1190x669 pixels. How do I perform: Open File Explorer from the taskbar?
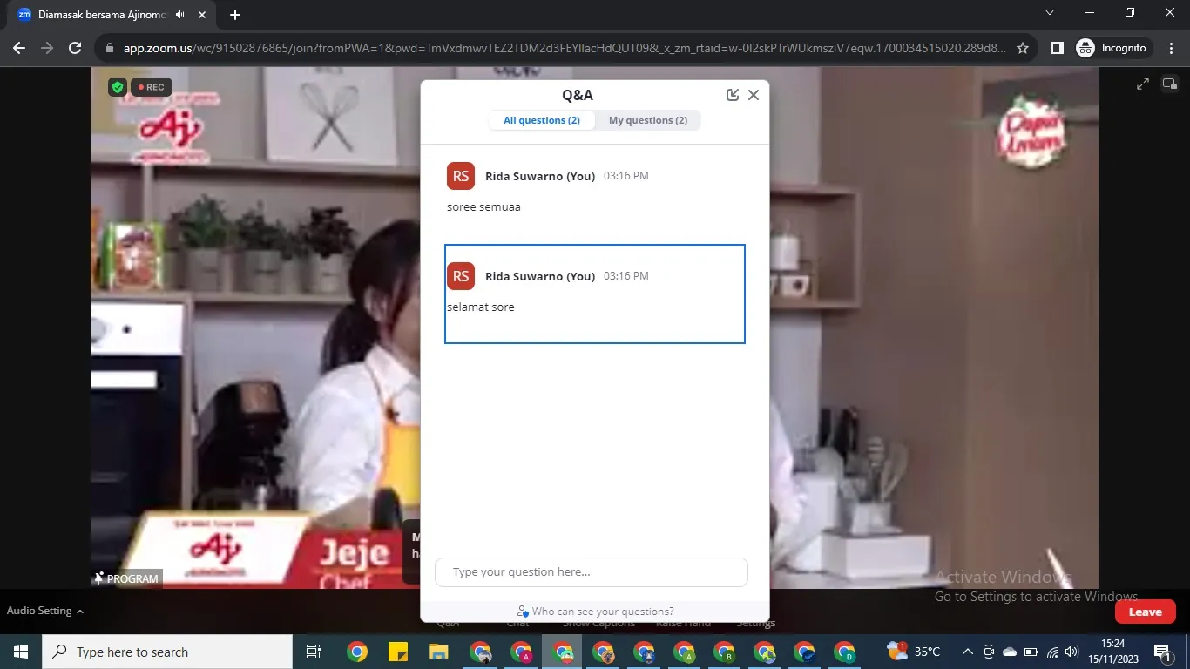tap(438, 652)
